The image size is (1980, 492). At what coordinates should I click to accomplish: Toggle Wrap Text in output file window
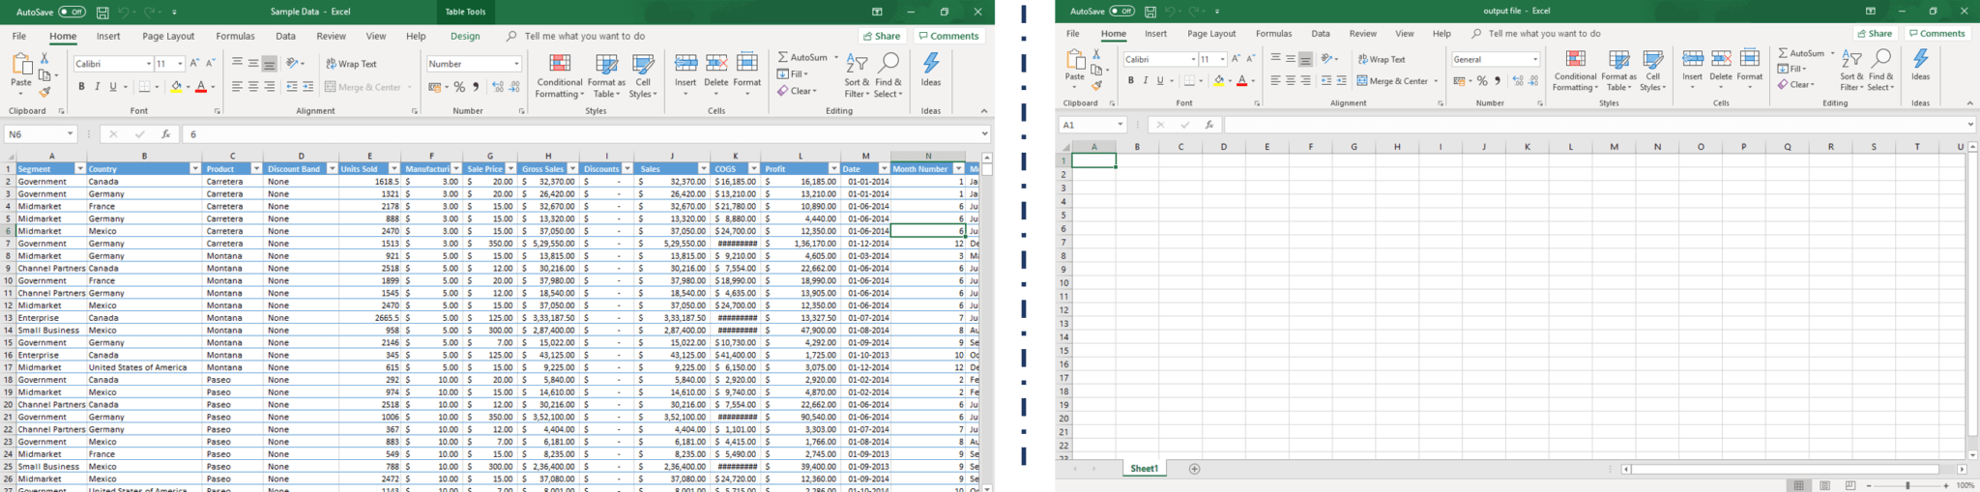coord(1382,59)
